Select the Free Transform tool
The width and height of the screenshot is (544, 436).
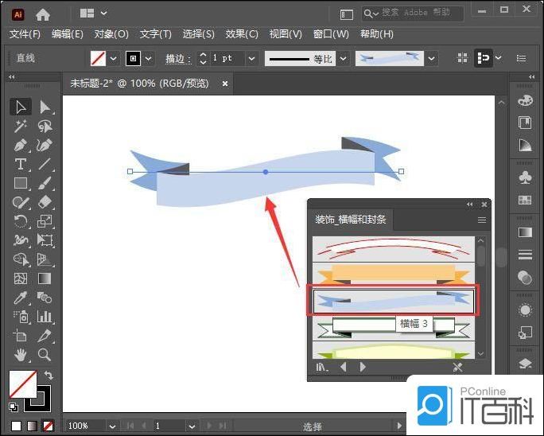[45, 239]
